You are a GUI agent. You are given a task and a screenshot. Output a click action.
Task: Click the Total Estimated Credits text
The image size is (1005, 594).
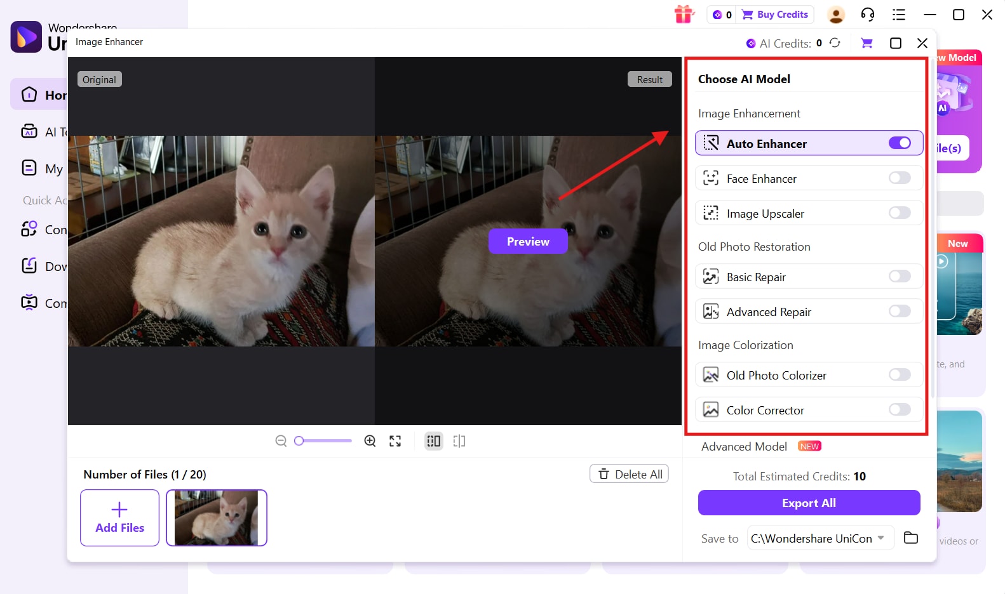pyautogui.click(x=799, y=477)
